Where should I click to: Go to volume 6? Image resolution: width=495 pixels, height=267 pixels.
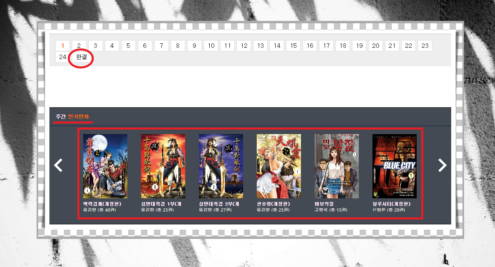[145, 46]
